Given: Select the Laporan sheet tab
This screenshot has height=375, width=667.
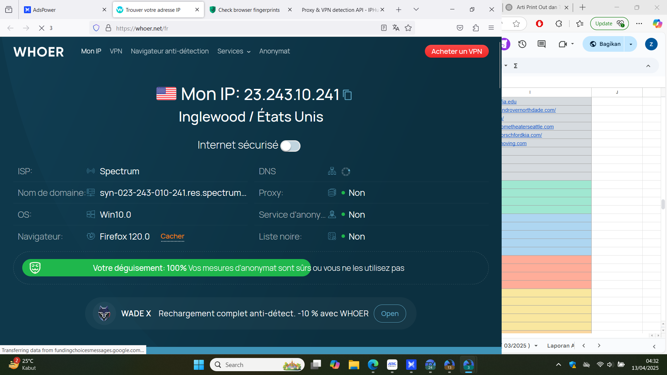Looking at the screenshot, I should pyautogui.click(x=560, y=346).
